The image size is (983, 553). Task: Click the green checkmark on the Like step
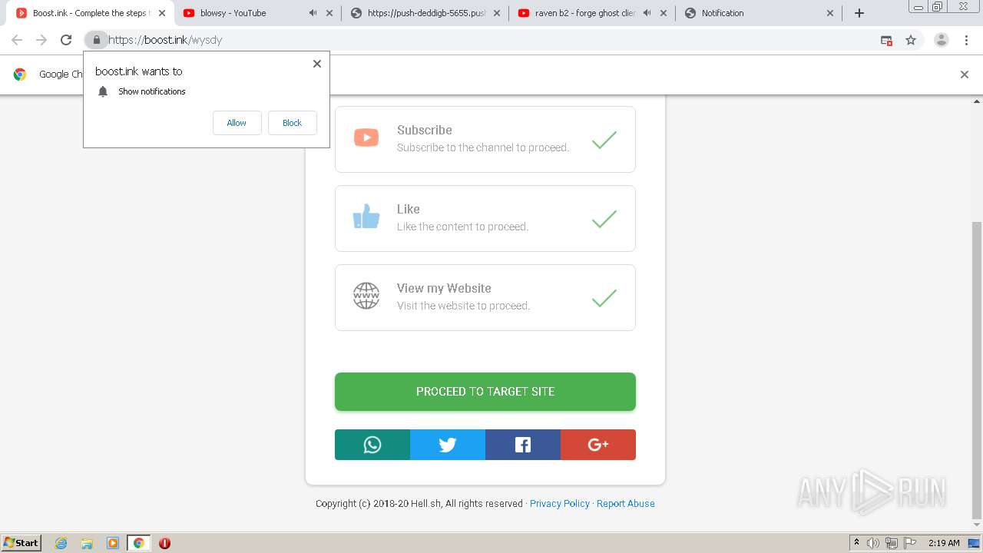click(604, 219)
